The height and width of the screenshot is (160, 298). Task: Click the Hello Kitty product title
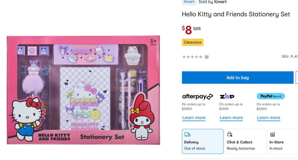pos(236,14)
